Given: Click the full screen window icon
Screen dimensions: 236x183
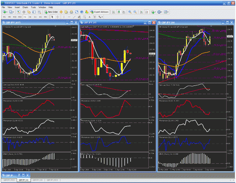Looking at the screenshot, I should coord(77,12).
